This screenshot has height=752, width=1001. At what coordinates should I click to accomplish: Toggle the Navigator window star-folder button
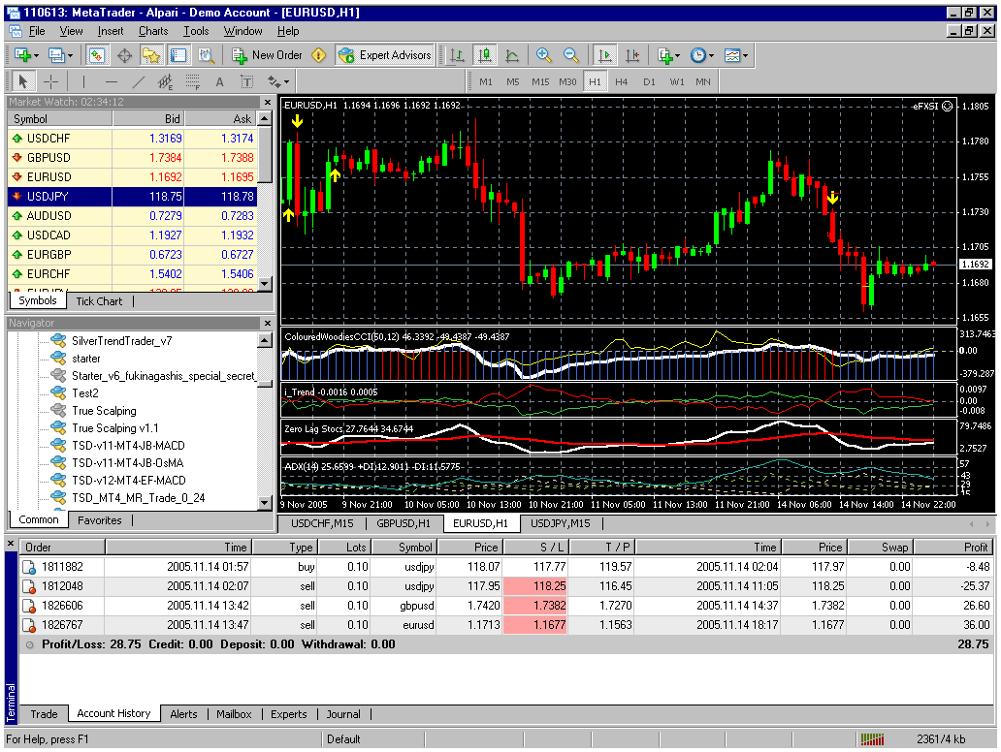click(x=151, y=55)
